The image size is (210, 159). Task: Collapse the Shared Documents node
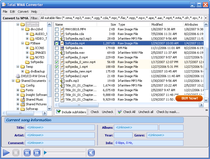[13, 80]
